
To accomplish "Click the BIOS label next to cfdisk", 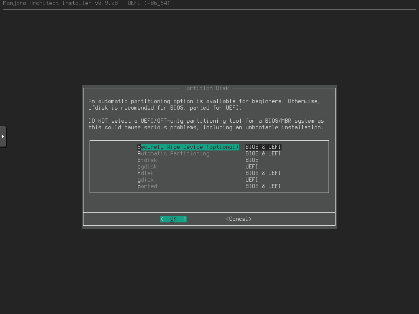I will point(252,160).
